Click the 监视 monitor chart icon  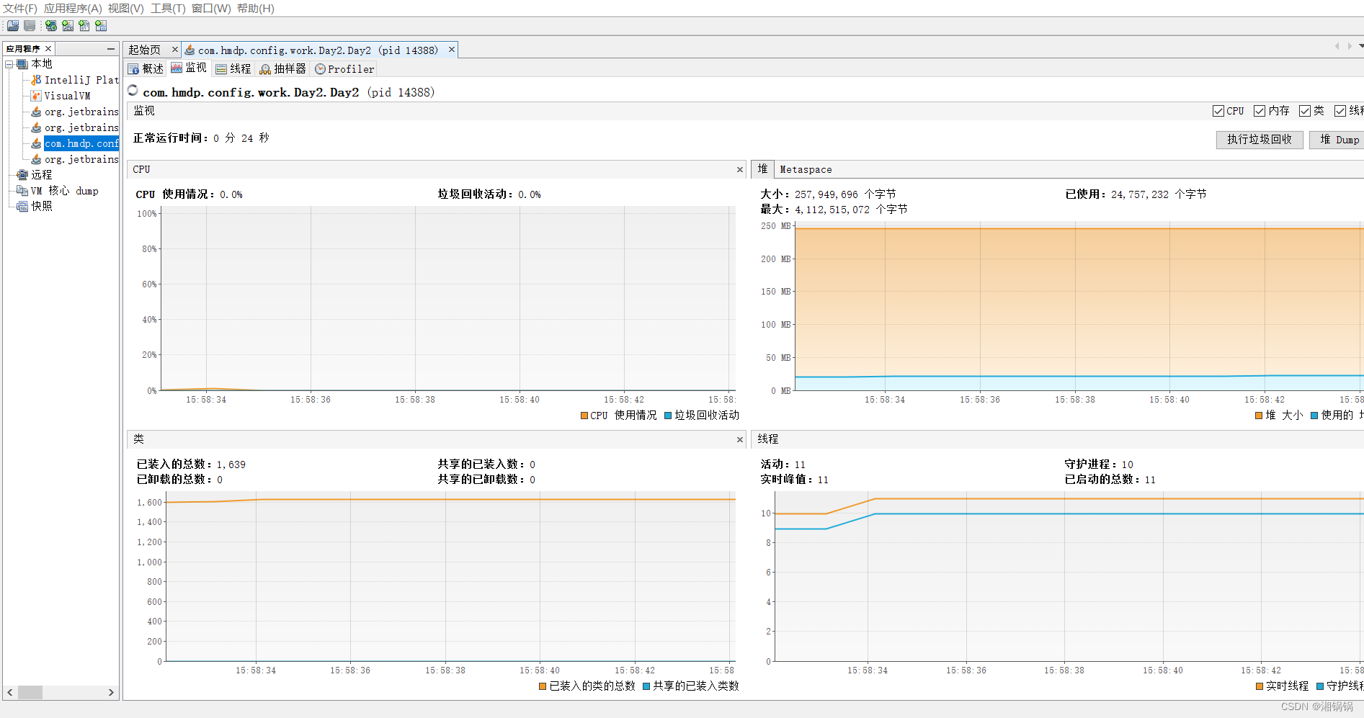pyautogui.click(x=177, y=68)
